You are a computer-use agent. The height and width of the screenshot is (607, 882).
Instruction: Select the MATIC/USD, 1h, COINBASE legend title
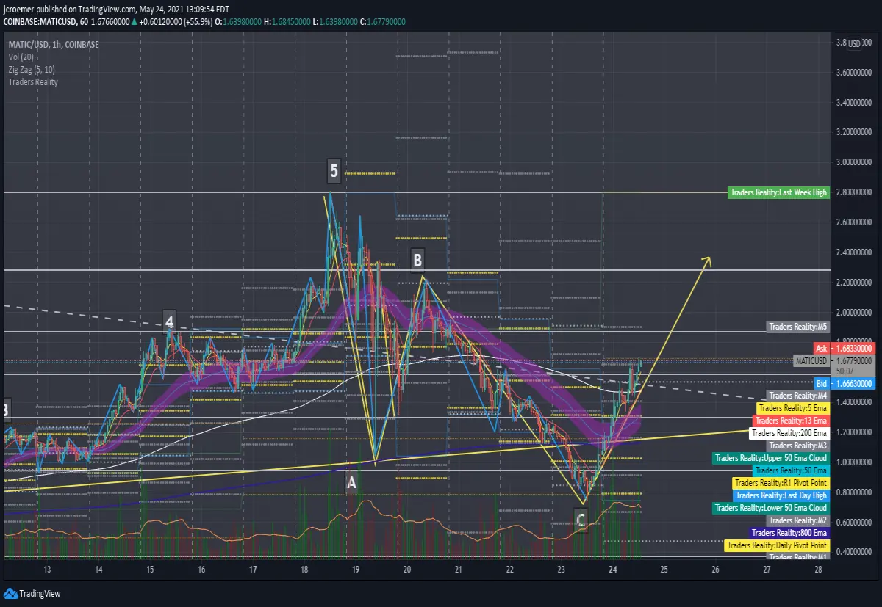click(x=54, y=45)
